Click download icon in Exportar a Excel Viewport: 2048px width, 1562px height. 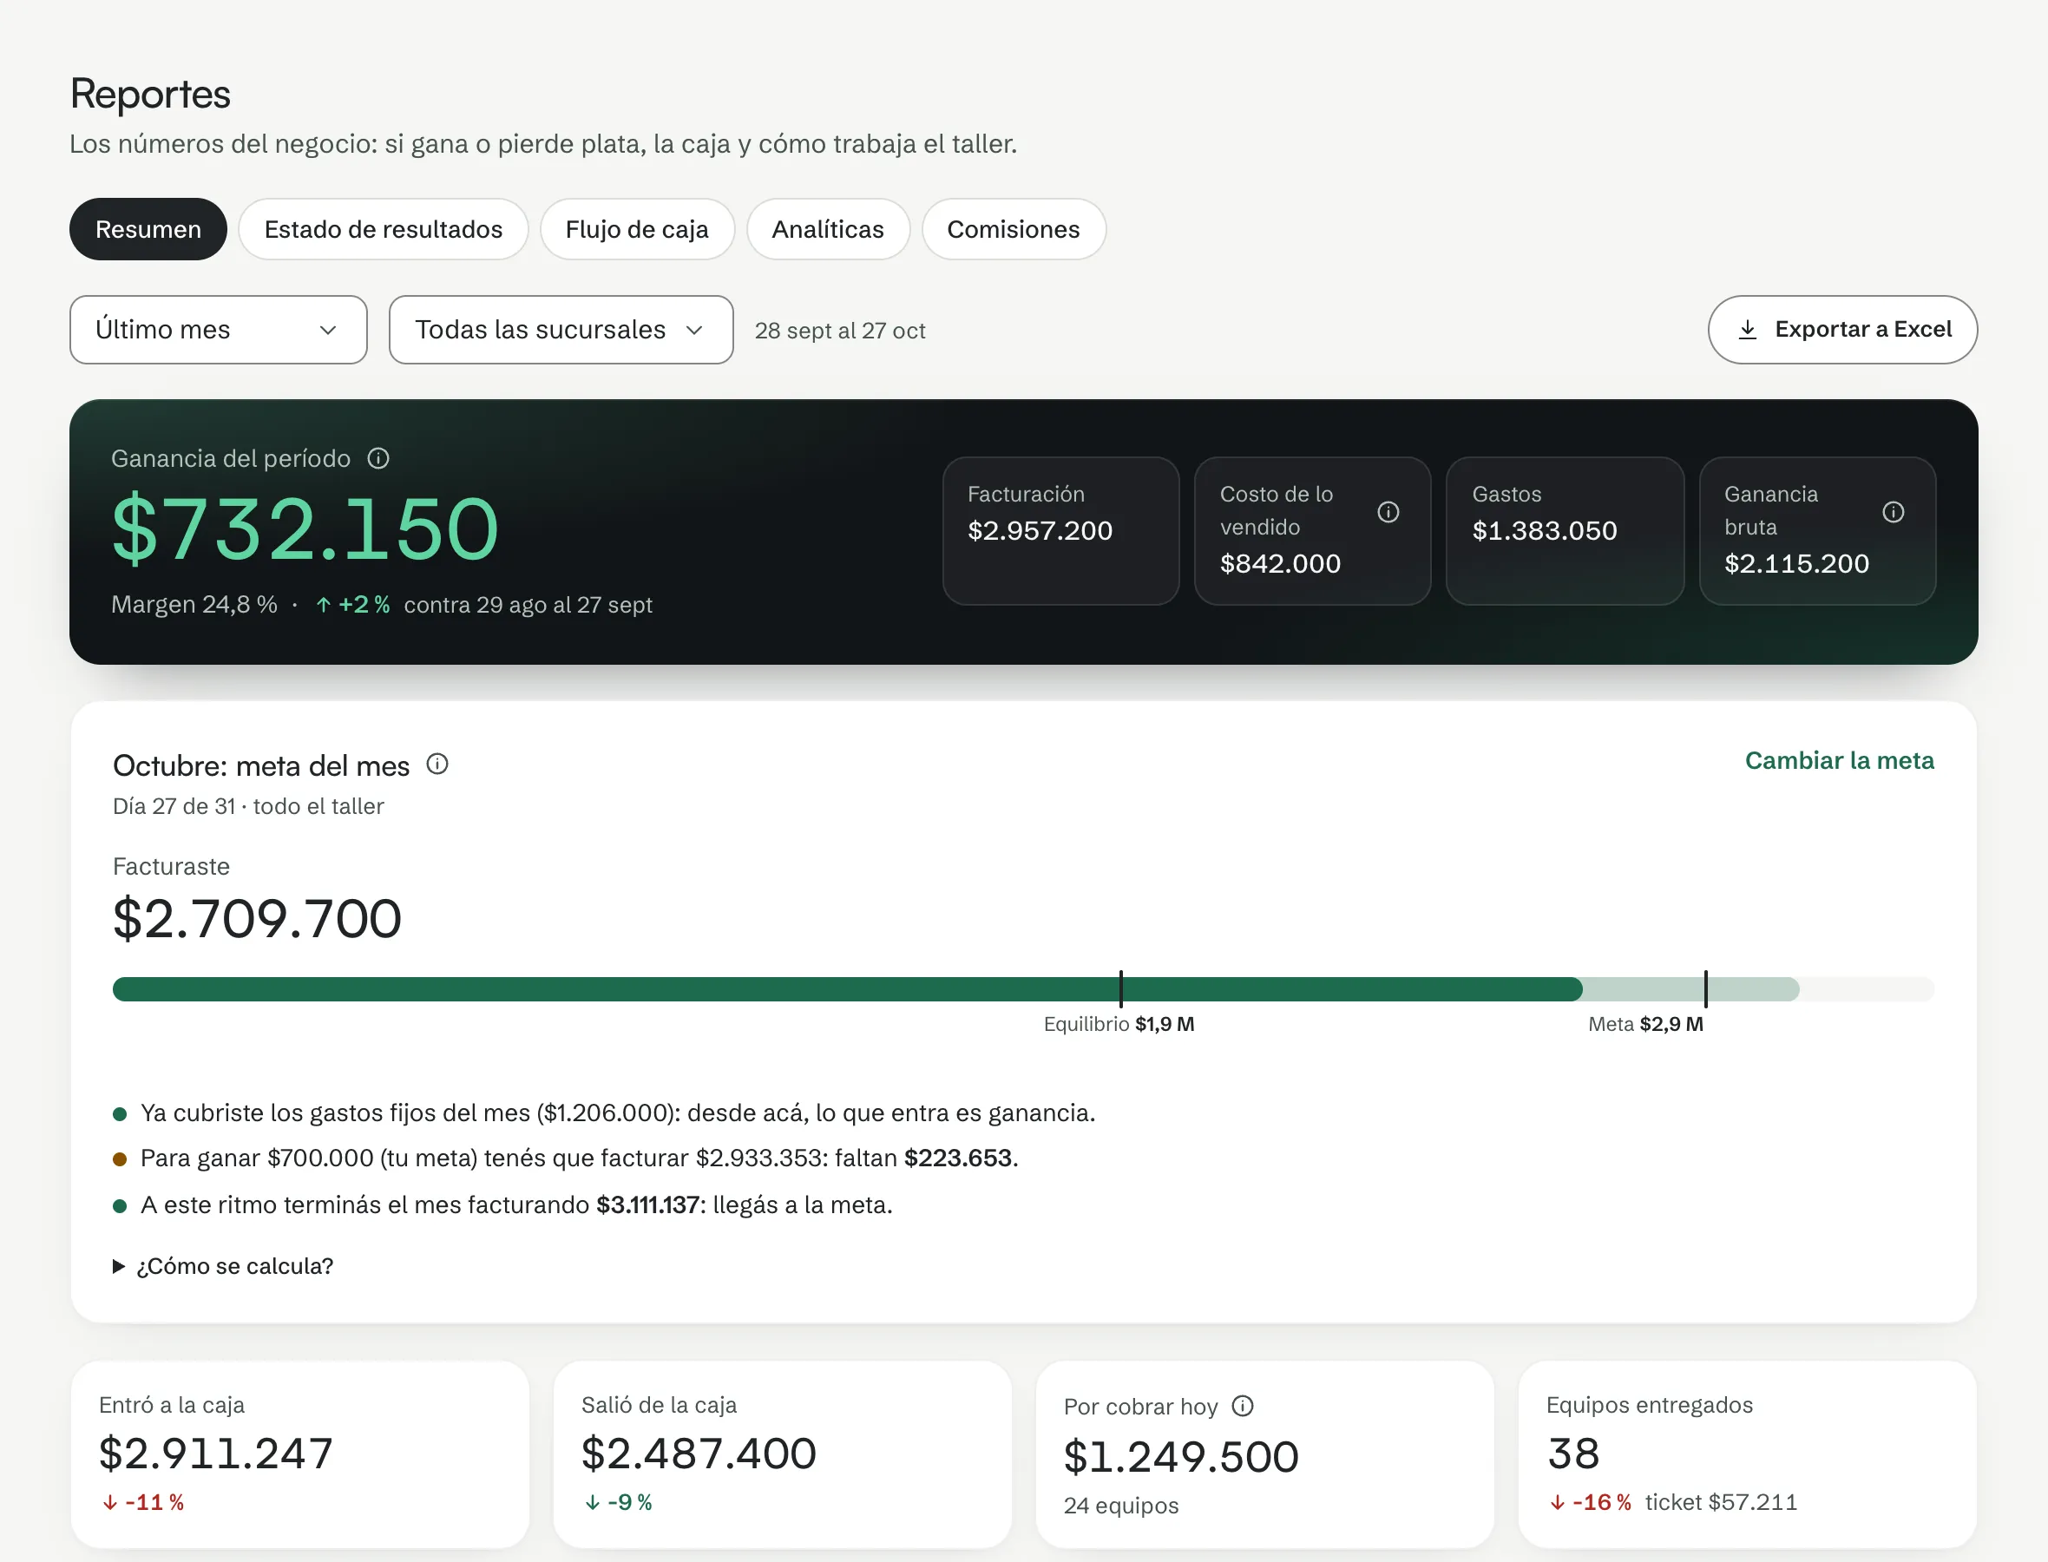pyautogui.click(x=1748, y=329)
